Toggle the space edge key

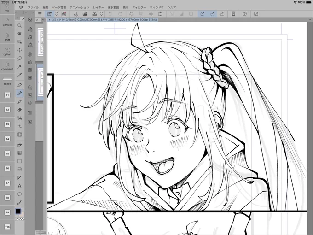[7, 81]
